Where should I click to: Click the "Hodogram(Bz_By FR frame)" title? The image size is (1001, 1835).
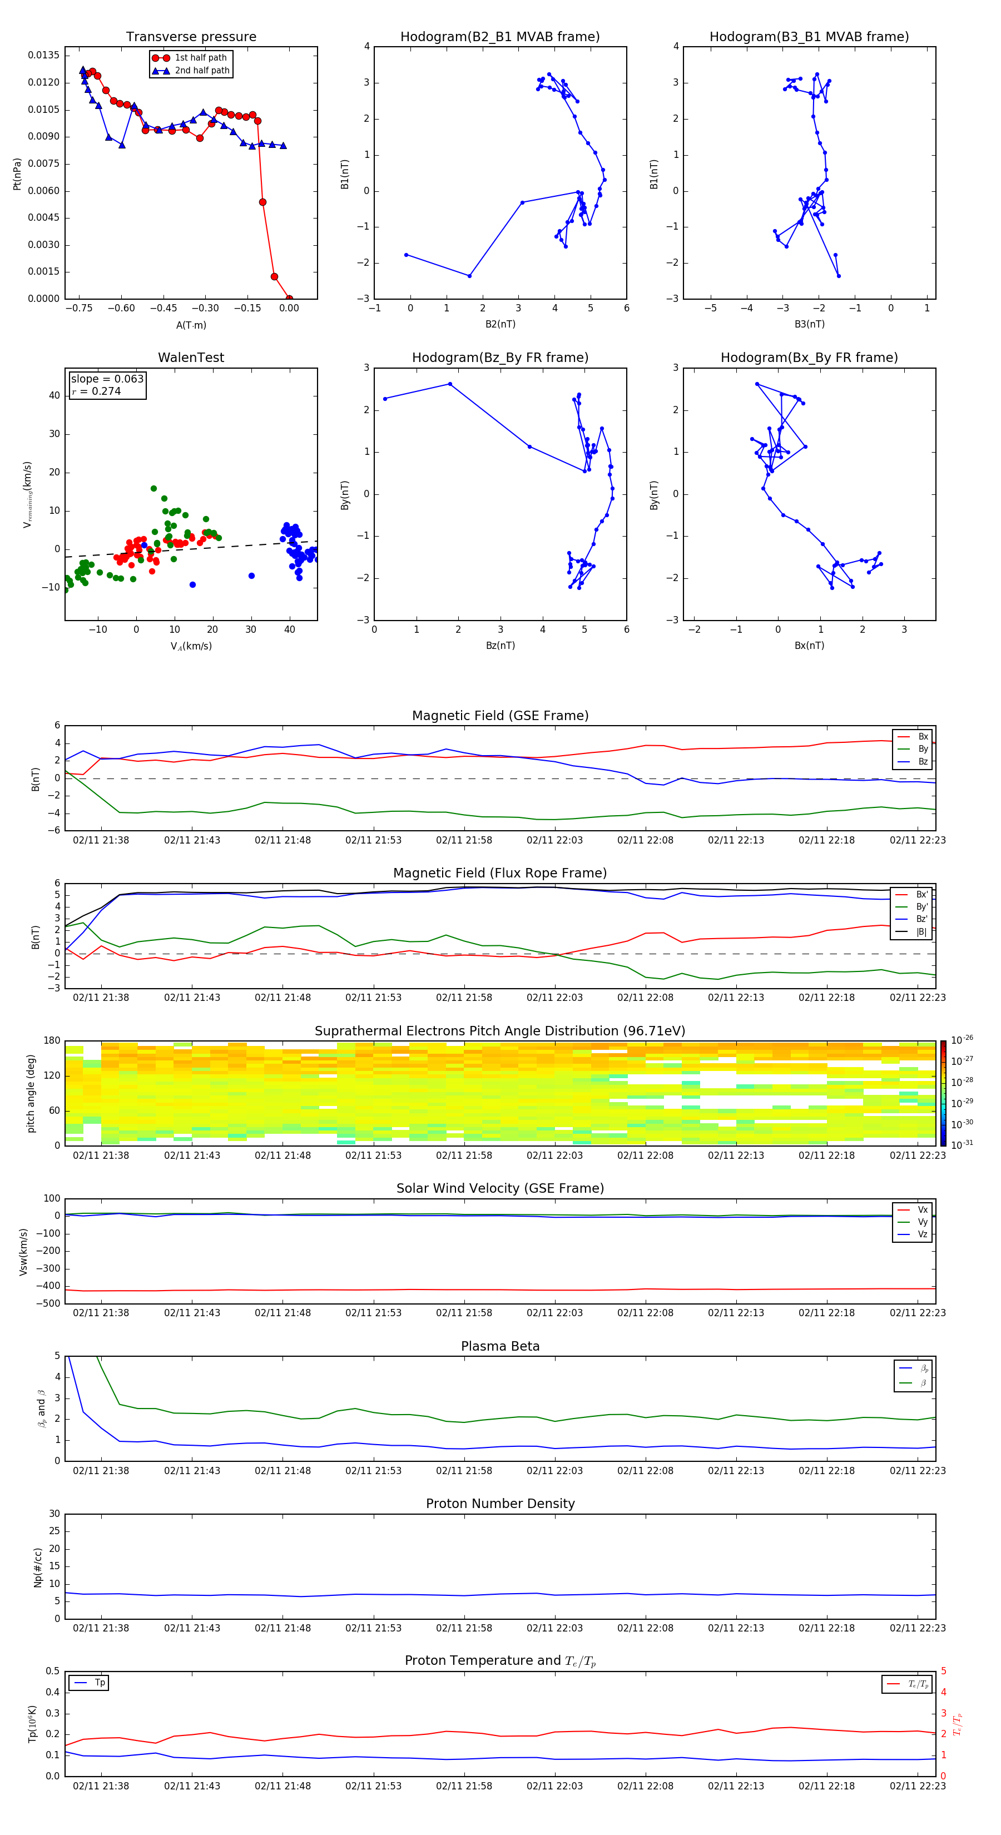[500, 358]
